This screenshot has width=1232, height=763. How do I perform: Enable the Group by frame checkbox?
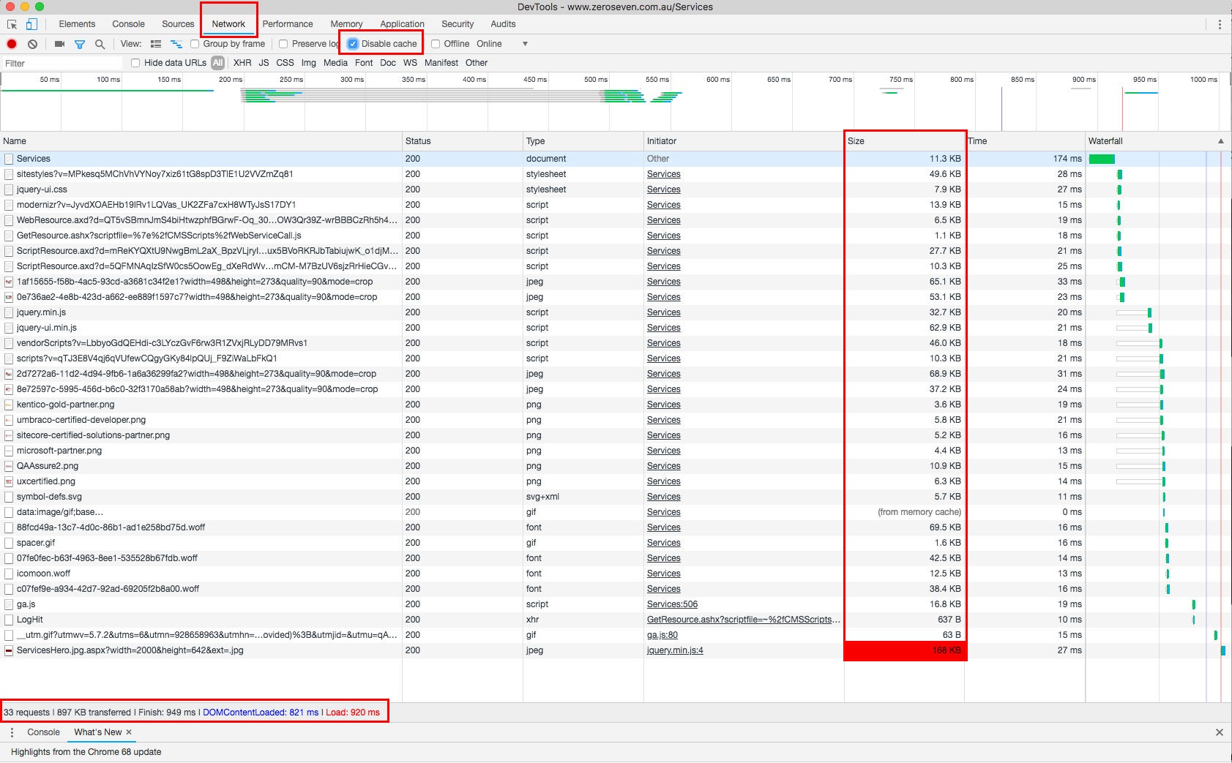point(195,44)
